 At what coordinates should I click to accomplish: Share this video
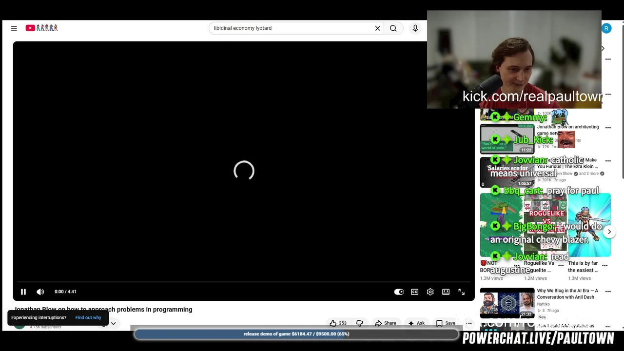pyautogui.click(x=385, y=323)
